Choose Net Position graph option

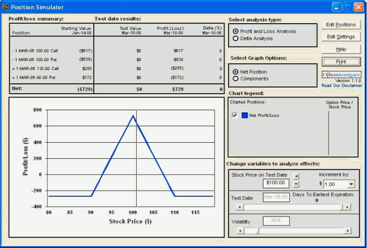click(236, 72)
